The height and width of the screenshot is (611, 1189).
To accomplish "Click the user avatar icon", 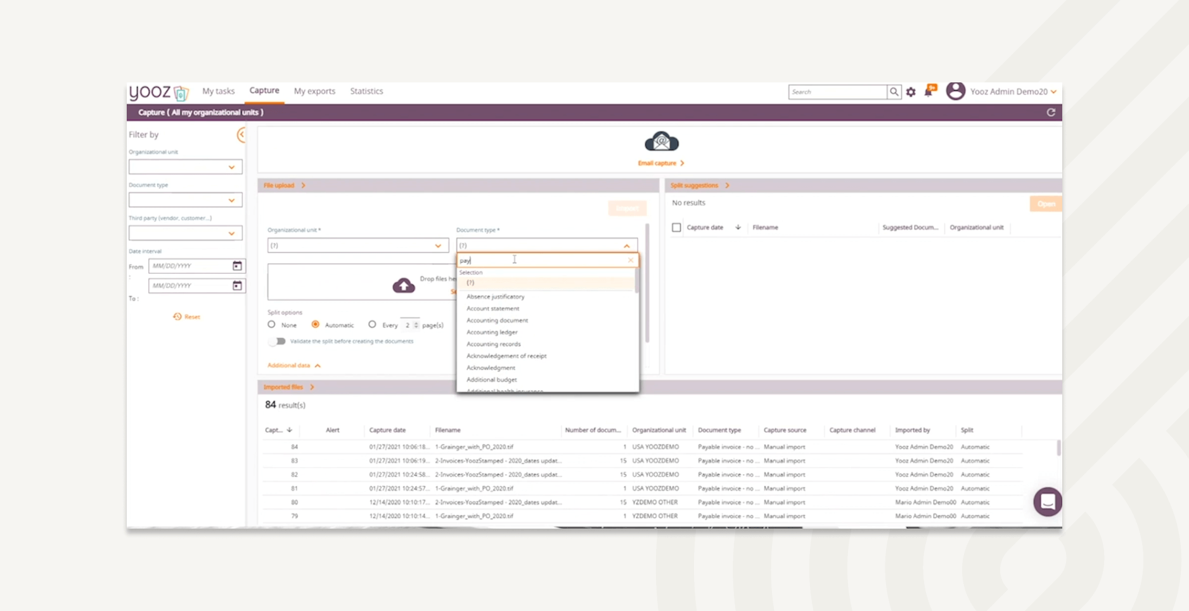I will click(955, 91).
